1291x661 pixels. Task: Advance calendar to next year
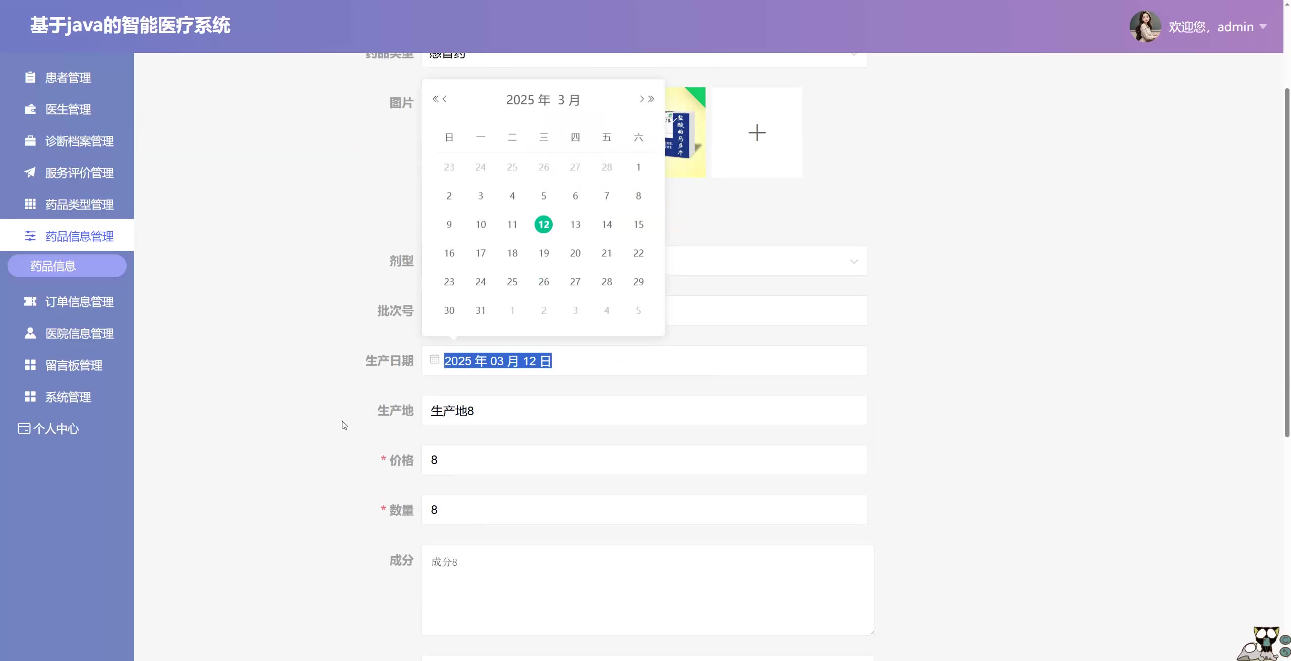pyautogui.click(x=651, y=99)
